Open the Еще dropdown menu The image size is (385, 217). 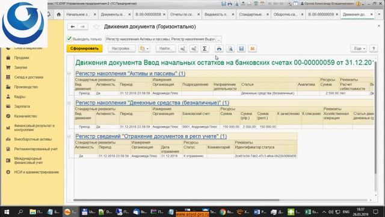(359, 48)
